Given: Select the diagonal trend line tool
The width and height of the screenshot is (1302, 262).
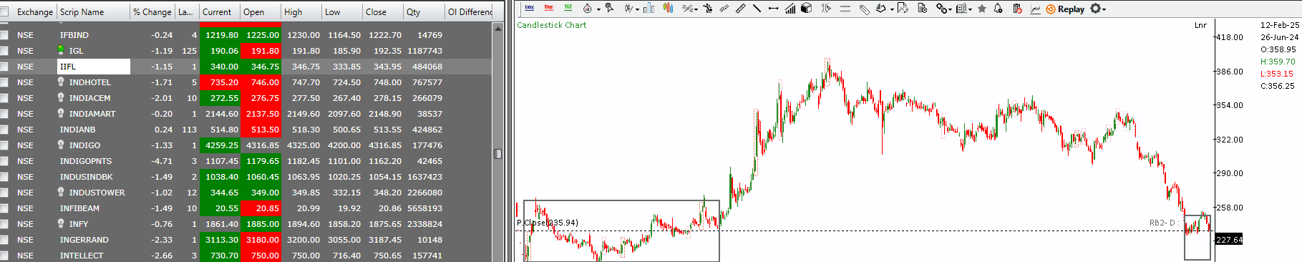Looking at the screenshot, I should click(757, 9).
